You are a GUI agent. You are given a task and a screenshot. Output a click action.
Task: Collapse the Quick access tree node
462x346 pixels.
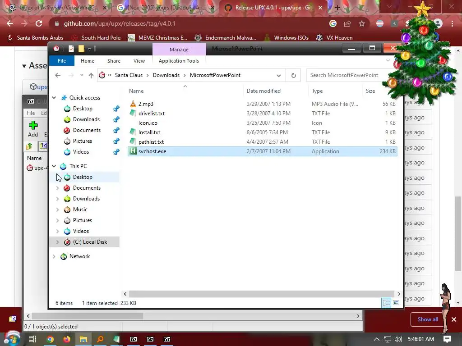(x=54, y=98)
